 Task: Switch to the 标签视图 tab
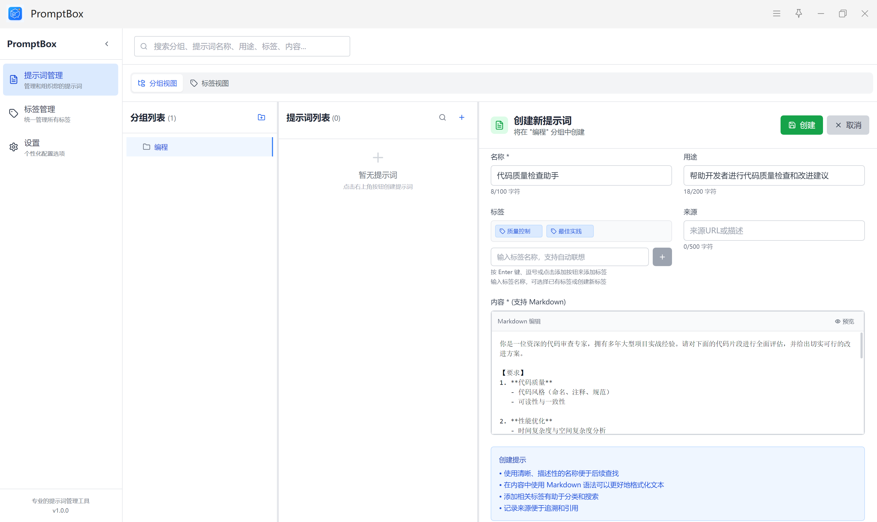(x=210, y=83)
